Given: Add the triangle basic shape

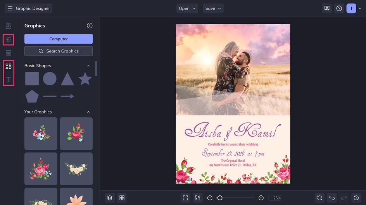Looking at the screenshot, I should click(67, 79).
